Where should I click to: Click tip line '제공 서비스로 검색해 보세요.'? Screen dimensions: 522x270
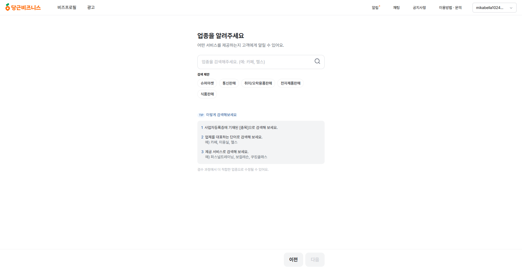227,152
